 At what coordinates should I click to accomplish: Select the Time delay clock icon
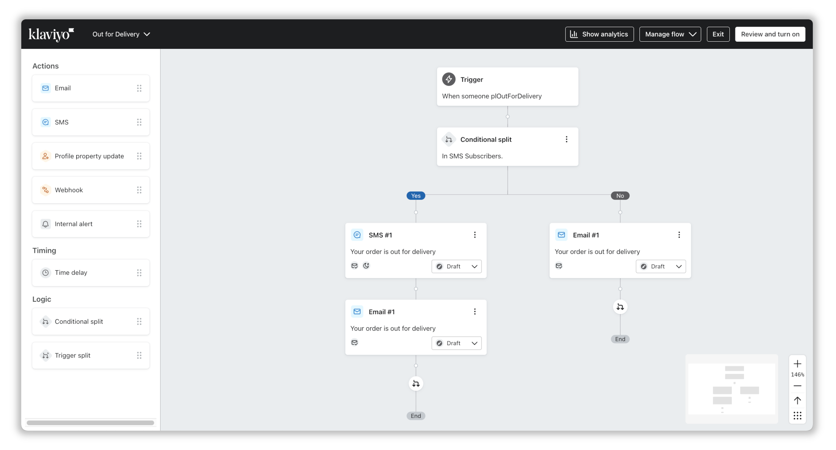coord(45,272)
